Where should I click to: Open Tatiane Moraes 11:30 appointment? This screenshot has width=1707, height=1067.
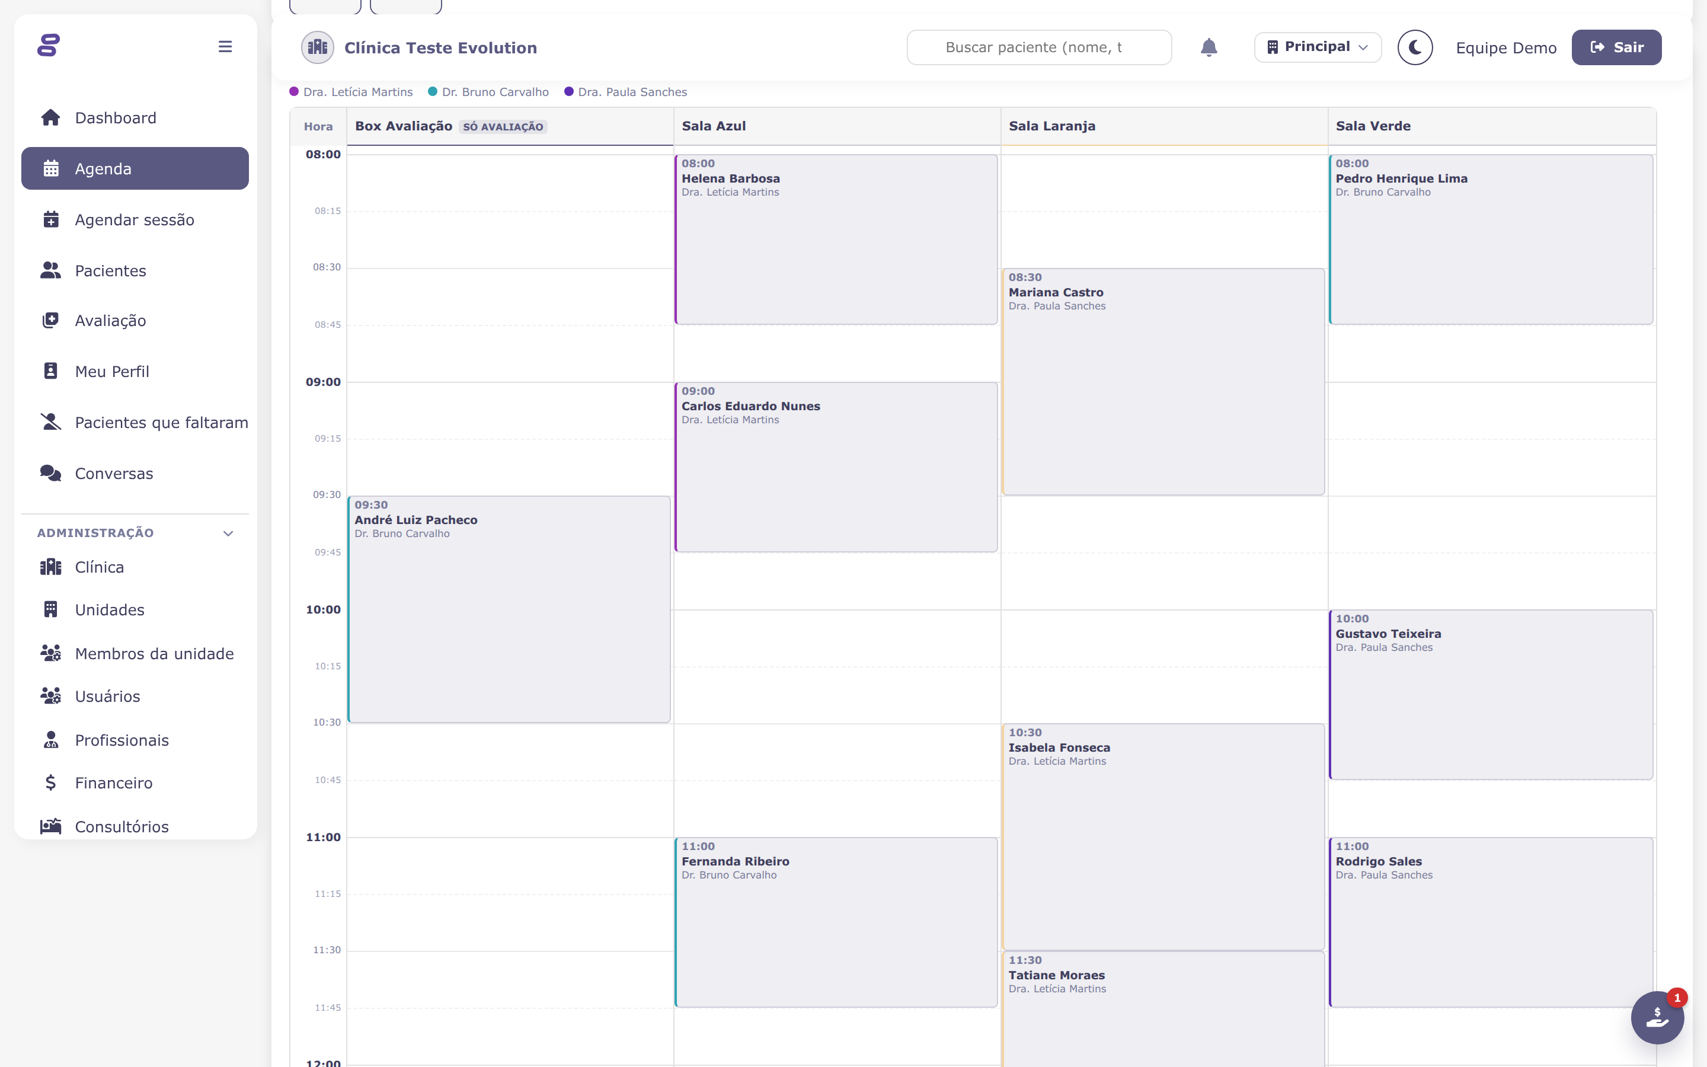[x=1163, y=1009]
